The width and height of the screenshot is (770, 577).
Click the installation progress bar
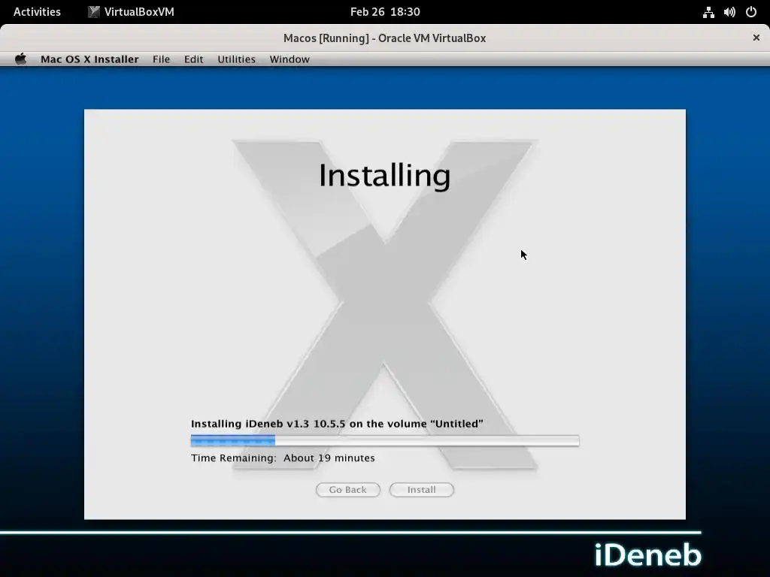[x=385, y=440]
